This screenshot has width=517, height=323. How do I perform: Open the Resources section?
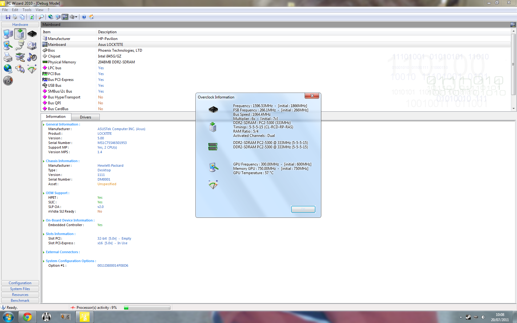coord(20,295)
